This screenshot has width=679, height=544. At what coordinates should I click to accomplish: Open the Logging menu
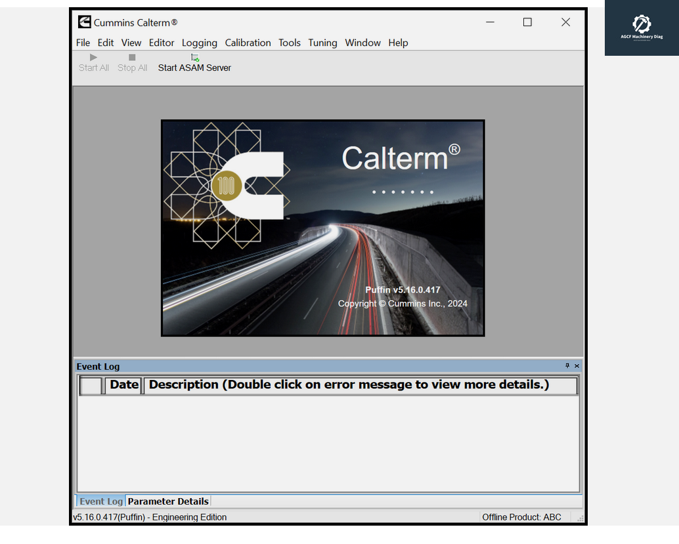(199, 43)
